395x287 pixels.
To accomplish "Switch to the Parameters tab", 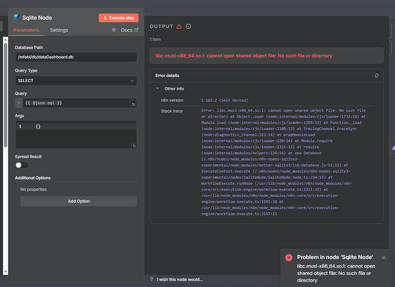I will (x=26, y=30).
